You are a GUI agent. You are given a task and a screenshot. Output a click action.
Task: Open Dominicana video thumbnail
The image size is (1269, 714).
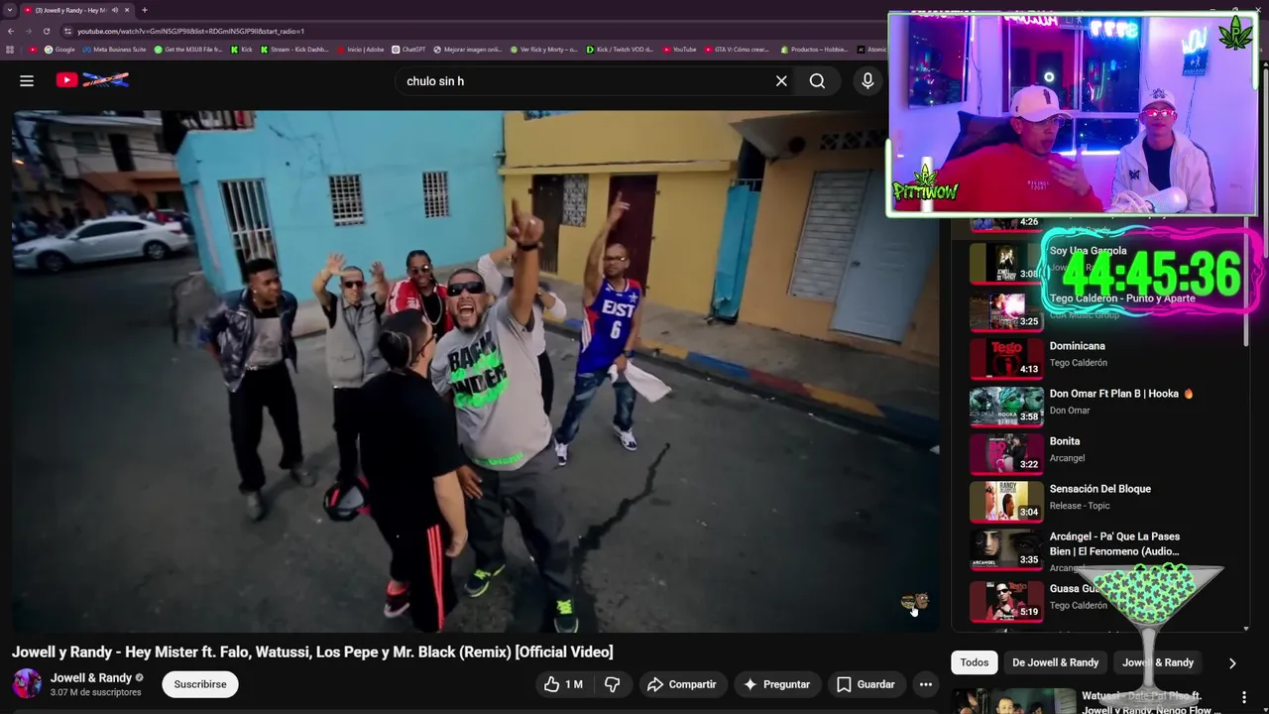[1006, 359]
